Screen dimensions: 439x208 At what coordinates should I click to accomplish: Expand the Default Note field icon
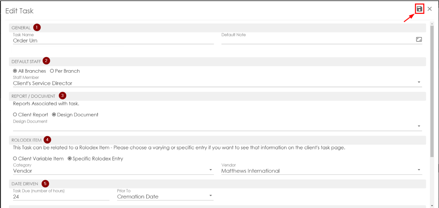tap(419, 40)
